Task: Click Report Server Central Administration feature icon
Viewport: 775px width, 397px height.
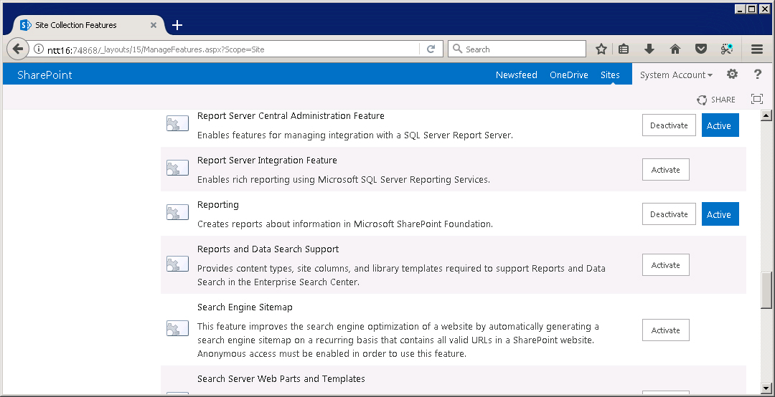Action: point(177,123)
